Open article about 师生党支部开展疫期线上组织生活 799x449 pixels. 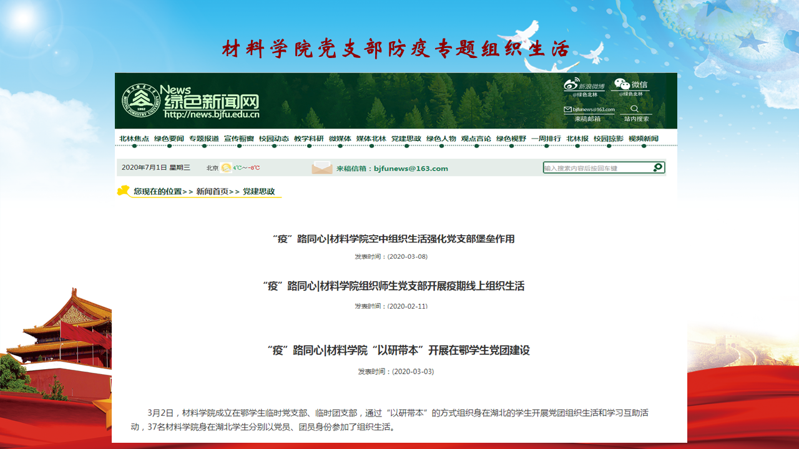[x=393, y=286]
